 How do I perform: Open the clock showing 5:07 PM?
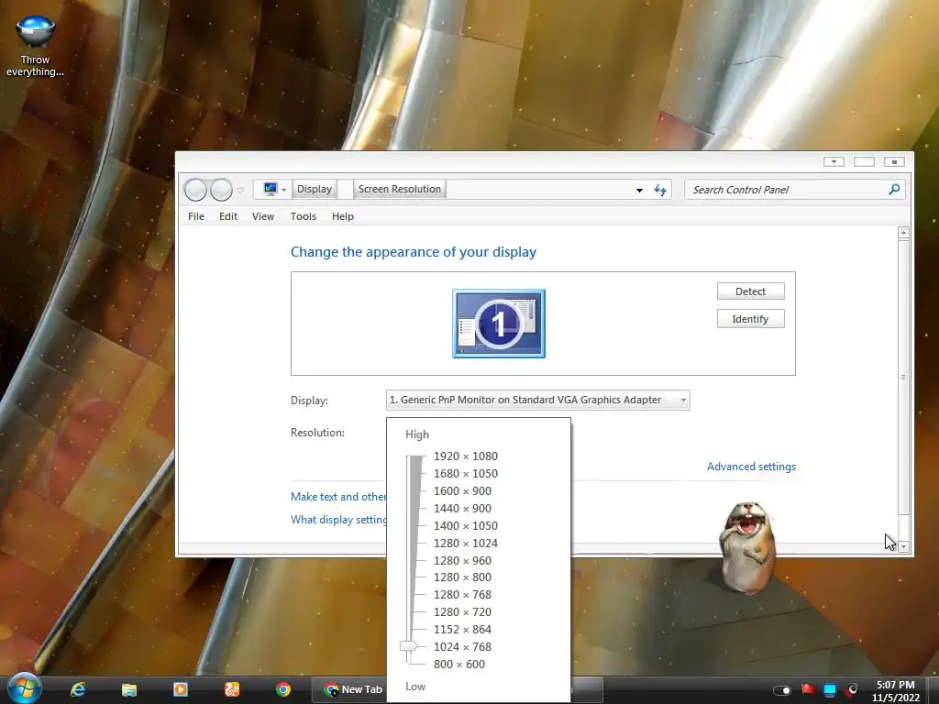(x=895, y=691)
